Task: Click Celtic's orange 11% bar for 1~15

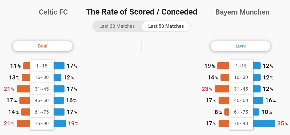Action: tap(27, 66)
